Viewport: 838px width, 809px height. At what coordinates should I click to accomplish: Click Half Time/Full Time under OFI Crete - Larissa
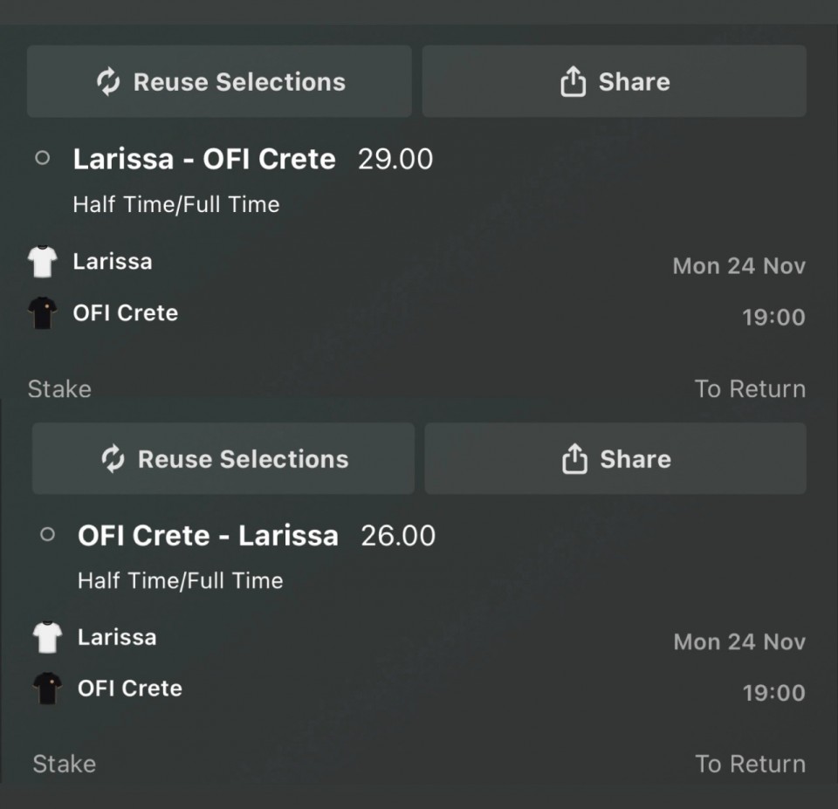coord(180,580)
